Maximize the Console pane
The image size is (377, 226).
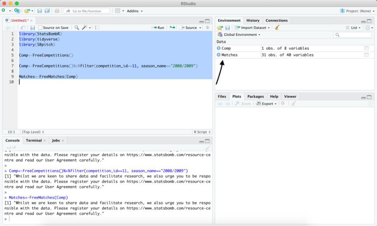click(207, 141)
